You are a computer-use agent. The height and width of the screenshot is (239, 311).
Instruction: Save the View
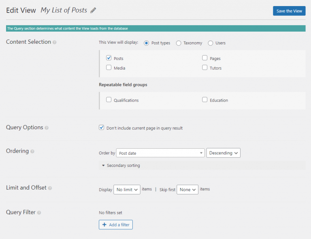[x=289, y=11]
